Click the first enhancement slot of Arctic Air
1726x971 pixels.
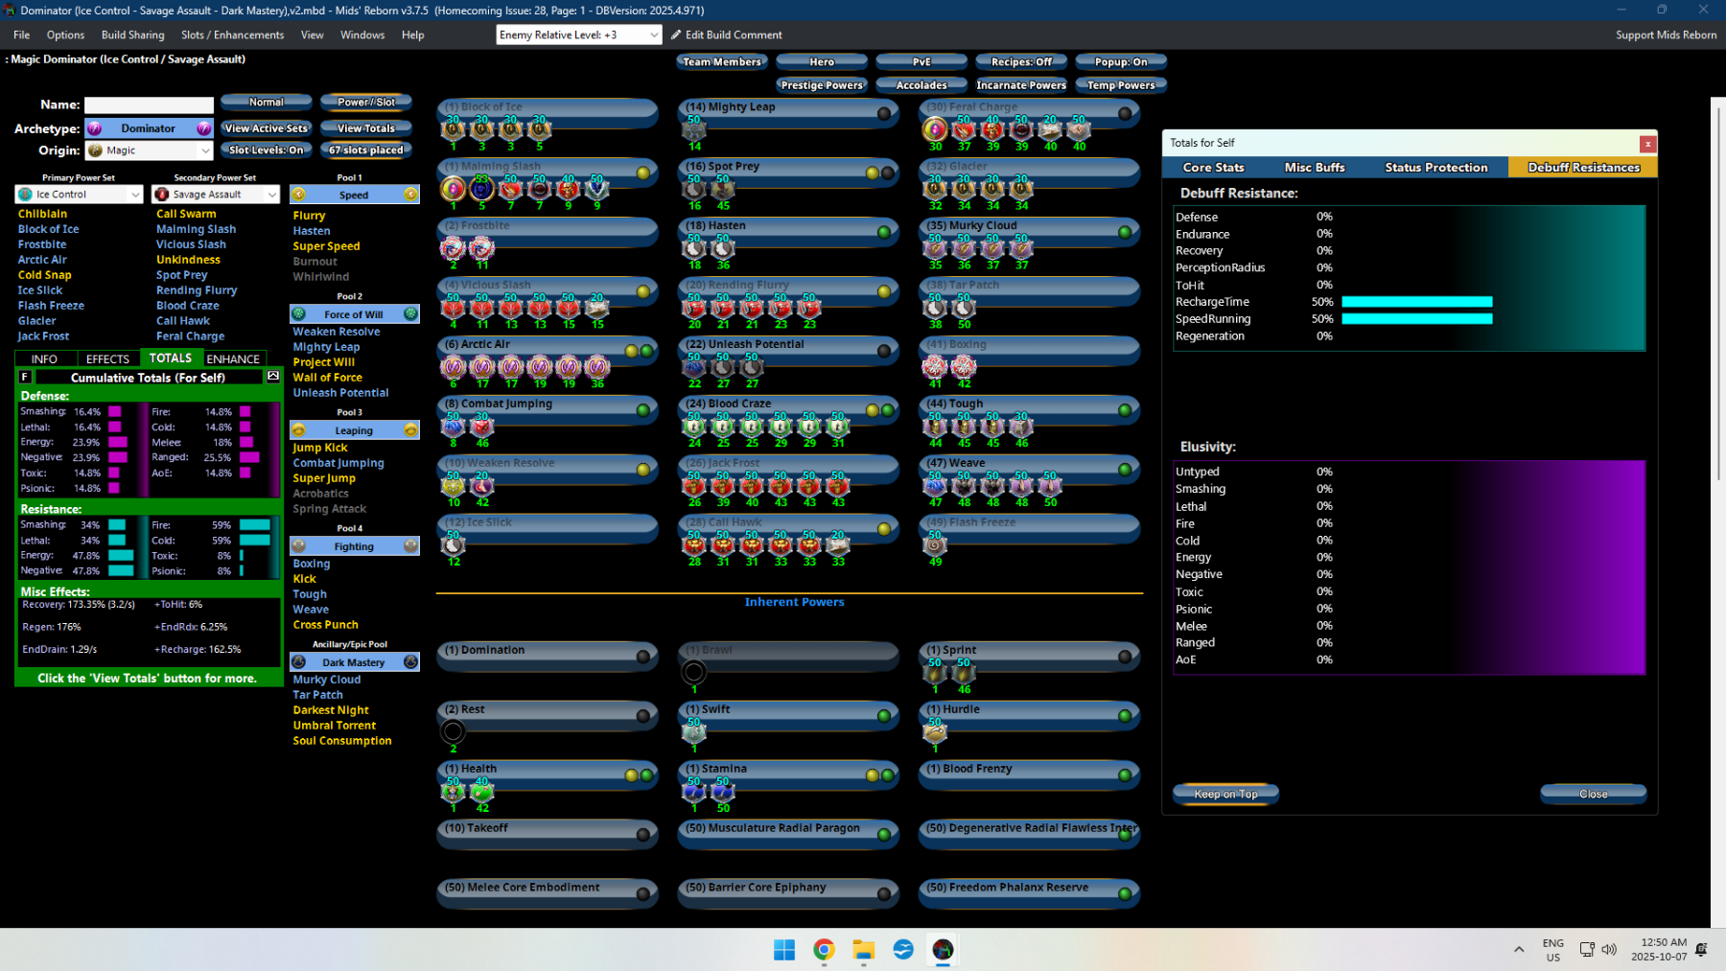coord(454,367)
